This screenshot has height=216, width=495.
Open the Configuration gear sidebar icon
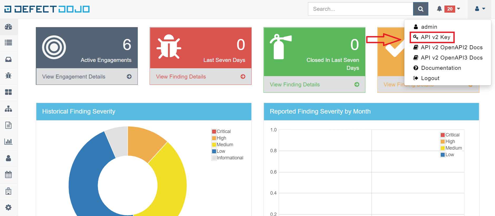8,207
